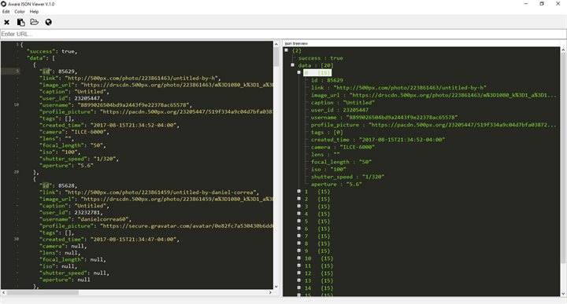Click the editor horizontal scrollbar right arrow
The image size is (567, 304).
coord(270,292)
